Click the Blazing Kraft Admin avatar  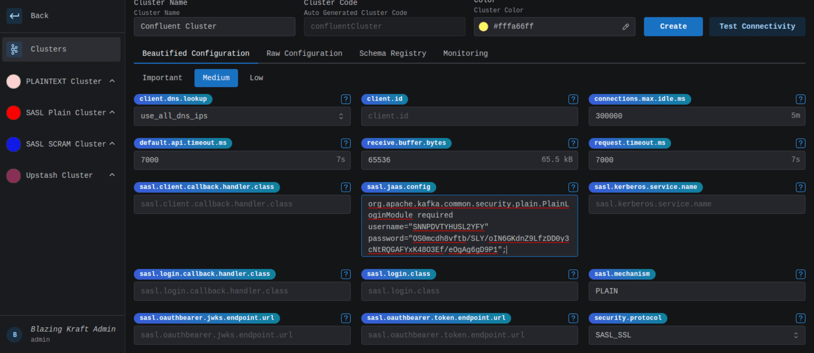pos(14,334)
